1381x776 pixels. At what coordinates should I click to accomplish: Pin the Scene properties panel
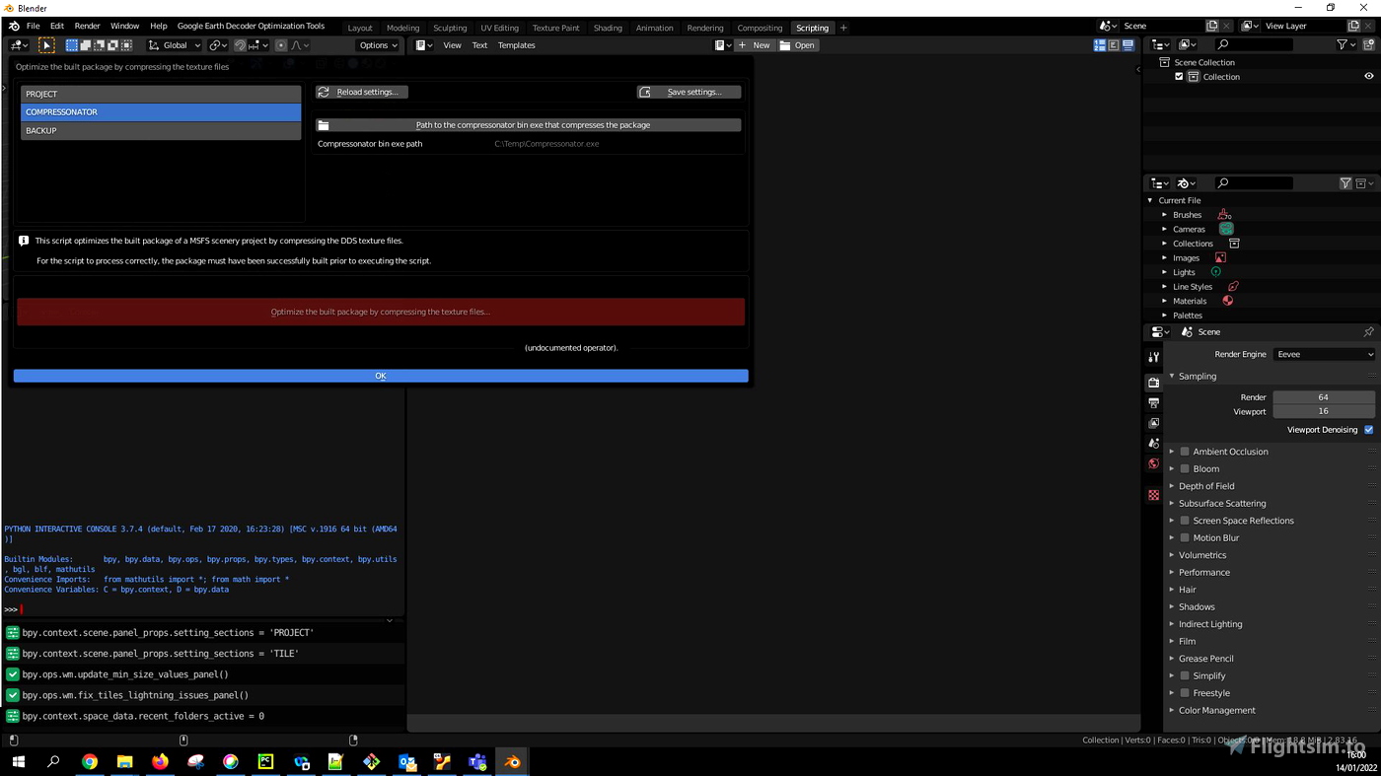click(x=1368, y=332)
